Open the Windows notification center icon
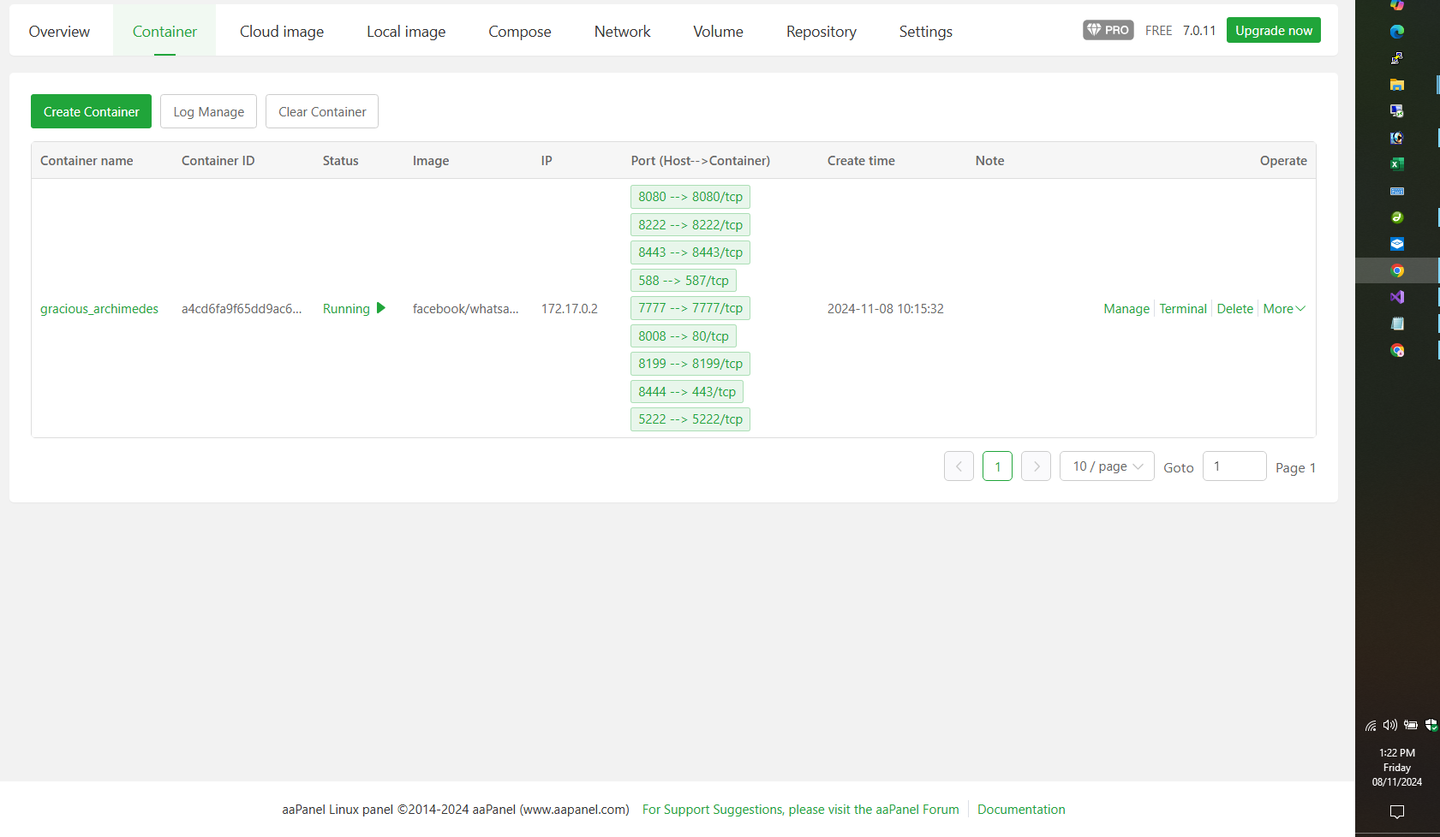This screenshot has height=837, width=1440. point(1396,811)
